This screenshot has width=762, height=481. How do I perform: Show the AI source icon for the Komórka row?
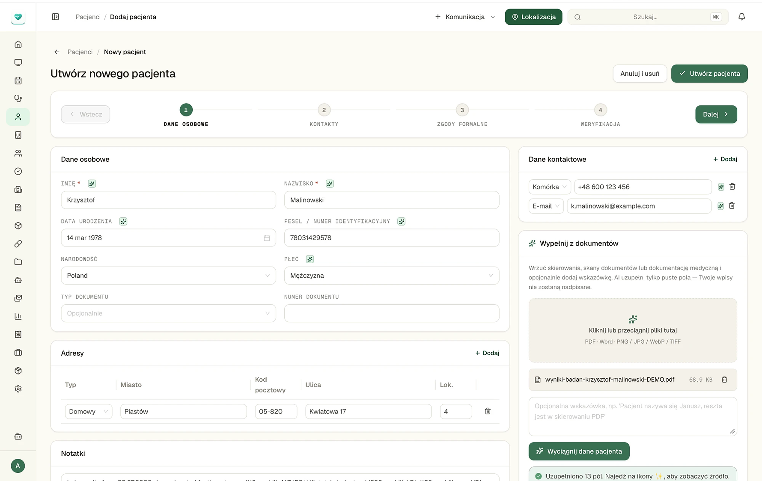pyautogui.click(x=721, y=187)
